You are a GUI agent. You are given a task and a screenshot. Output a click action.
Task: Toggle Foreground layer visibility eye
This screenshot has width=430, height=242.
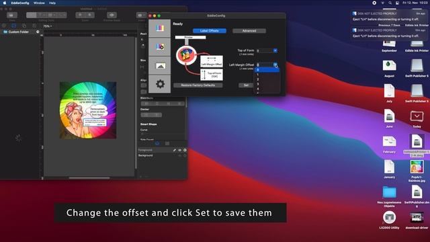(x=180, y=150)
